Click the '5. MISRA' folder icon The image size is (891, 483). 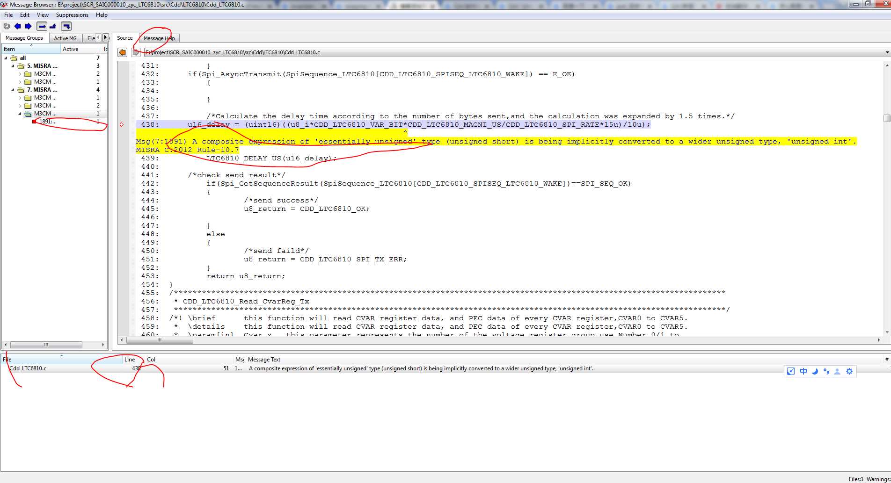(21, 66)
